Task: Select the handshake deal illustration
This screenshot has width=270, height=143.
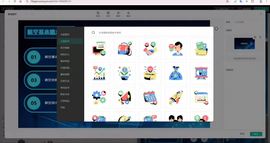Action: [150, 49]
